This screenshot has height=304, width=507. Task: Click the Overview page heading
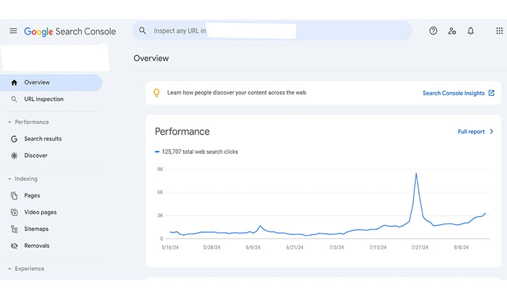[x=151, y=59]
